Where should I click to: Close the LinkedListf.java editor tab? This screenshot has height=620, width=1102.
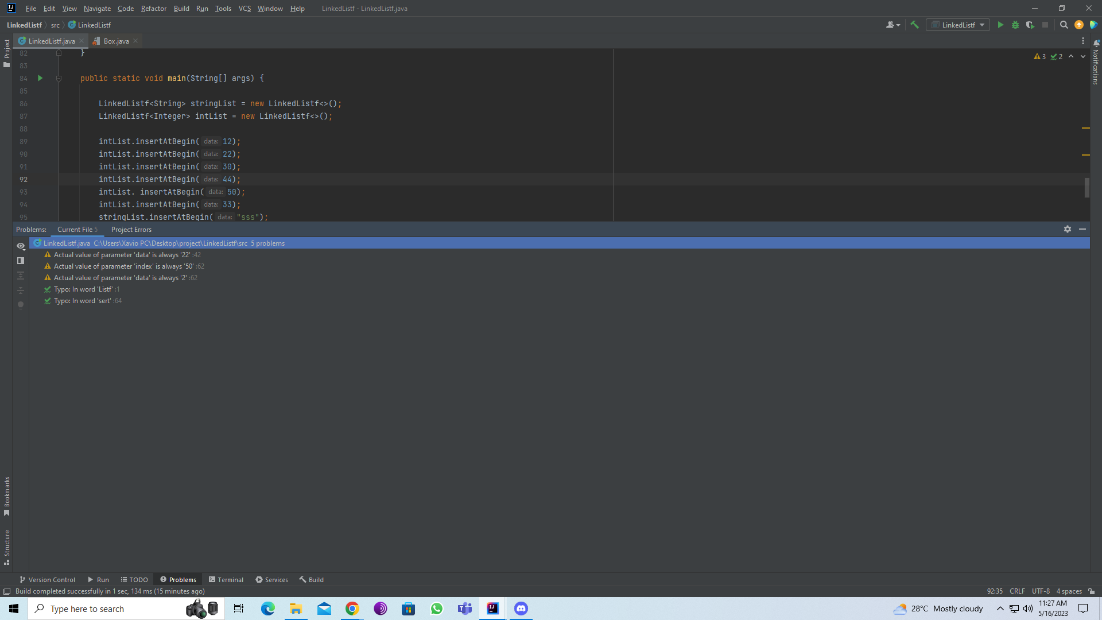[x=82, y=41]
